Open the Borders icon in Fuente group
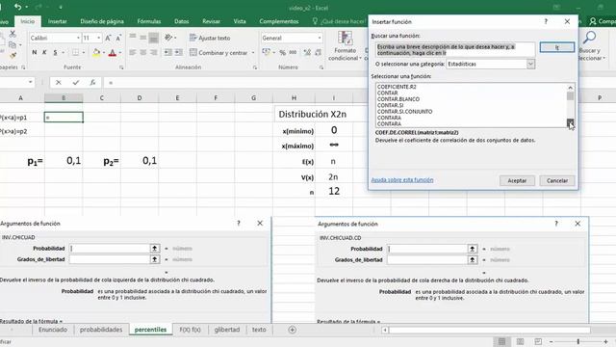Screen dimensions: 616x347 pyautogui.click(x=75, y=52)
